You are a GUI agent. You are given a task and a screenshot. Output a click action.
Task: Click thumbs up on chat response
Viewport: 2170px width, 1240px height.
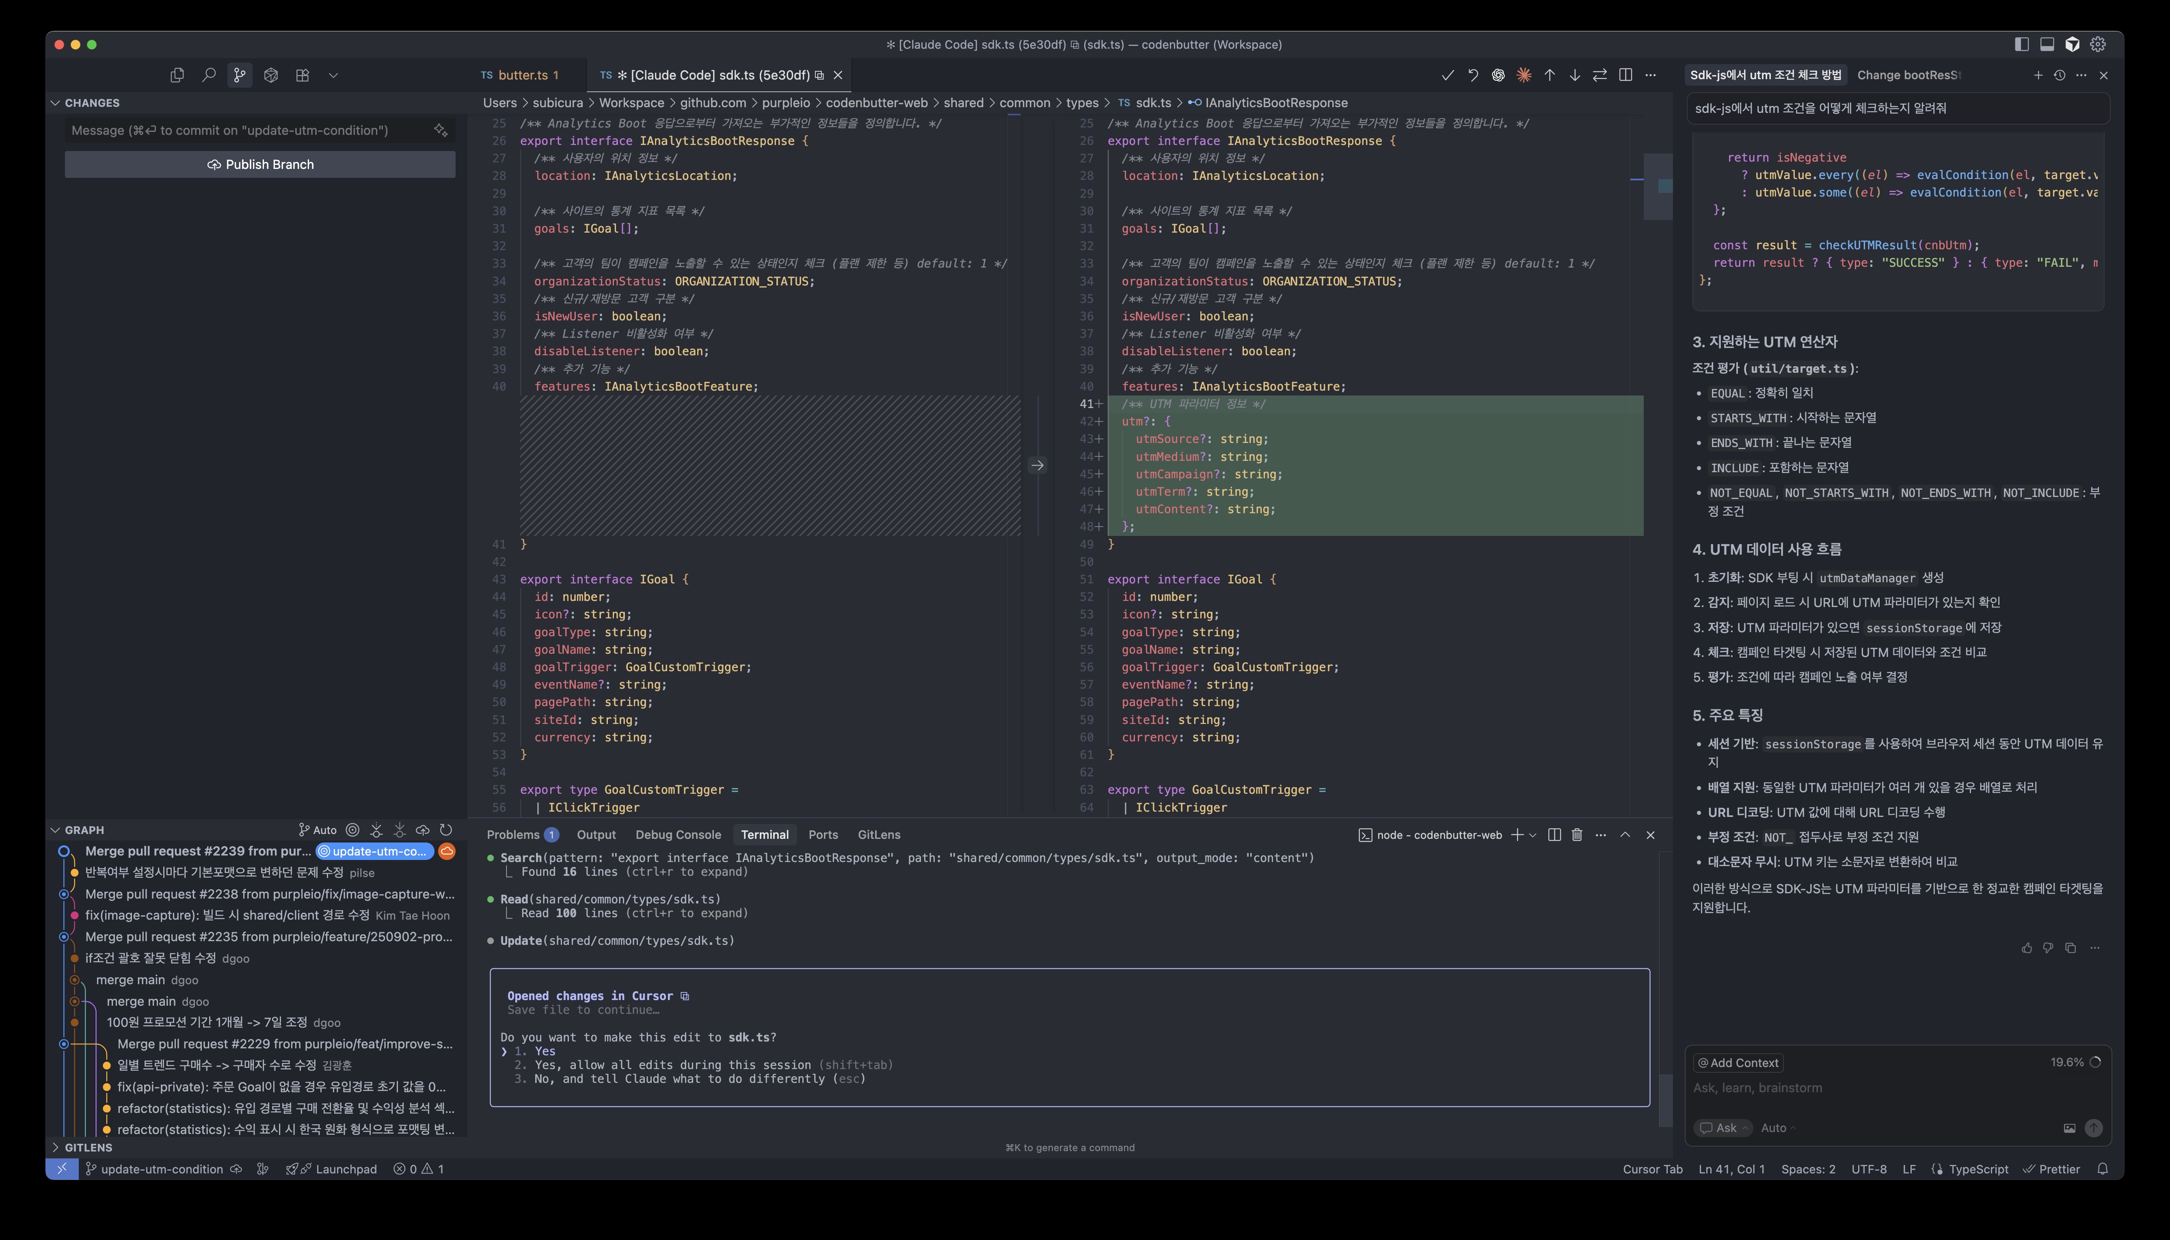click(x=2027, y=948)
